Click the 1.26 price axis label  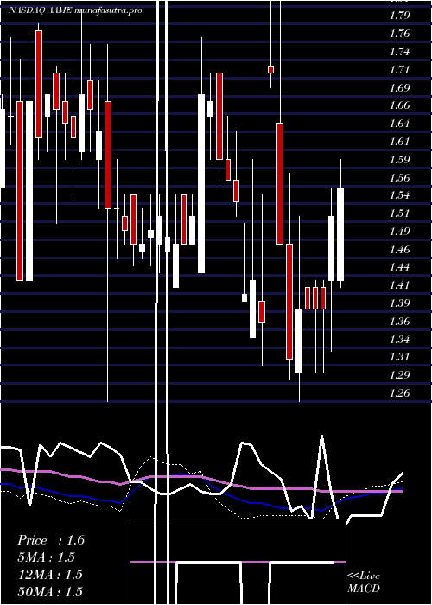[x=399, y=393]
